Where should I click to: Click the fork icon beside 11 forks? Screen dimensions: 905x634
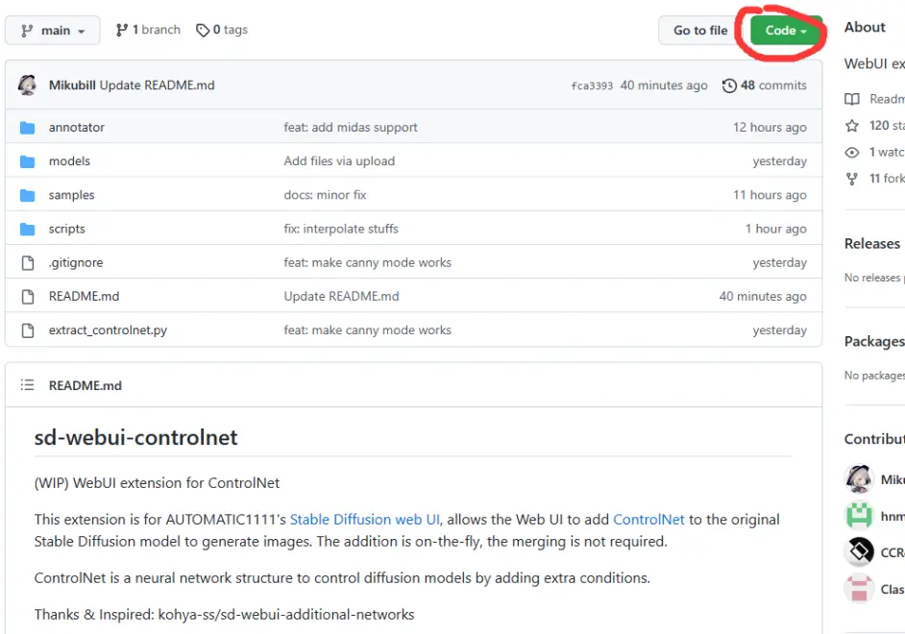tap(852, 179)
